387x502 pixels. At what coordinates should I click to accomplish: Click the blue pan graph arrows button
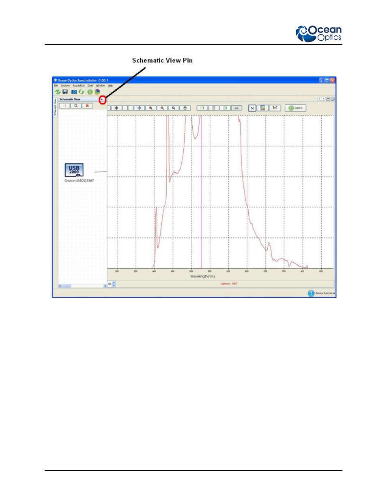(x=139, y=108)
